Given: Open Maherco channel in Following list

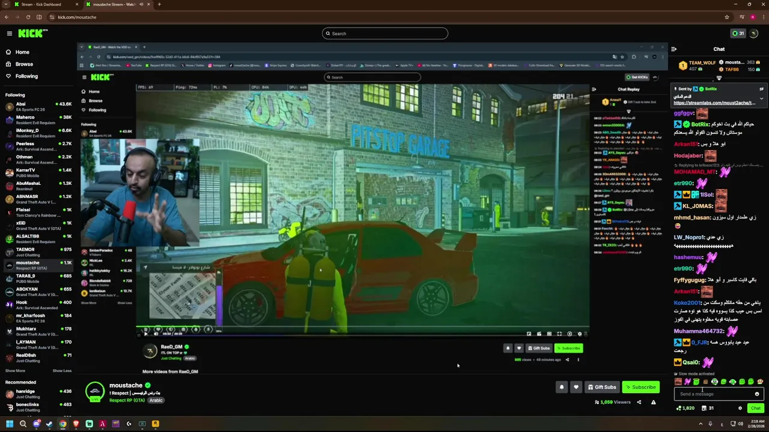Looking at the screenshot, I should coord(38,120).
